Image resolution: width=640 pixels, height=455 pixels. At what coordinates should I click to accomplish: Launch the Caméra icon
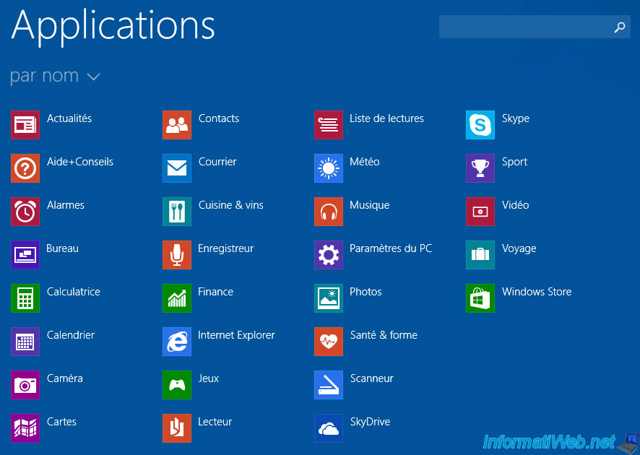click(25, 385)
